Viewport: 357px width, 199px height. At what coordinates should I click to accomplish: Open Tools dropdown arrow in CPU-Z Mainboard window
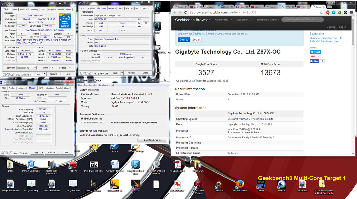point(122,73)
